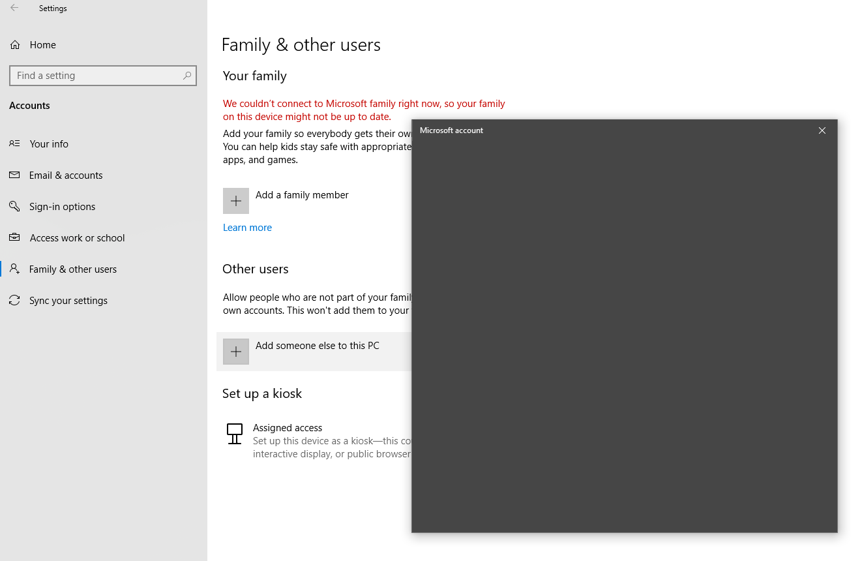Click Add someone else to this PC
The image size is (860, 561).
coord(318,346)
